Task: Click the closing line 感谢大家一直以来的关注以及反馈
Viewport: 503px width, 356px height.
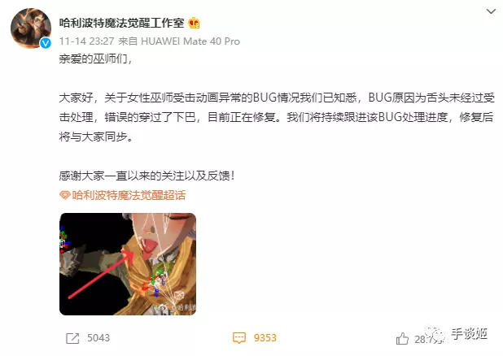Action: point(145,176)
